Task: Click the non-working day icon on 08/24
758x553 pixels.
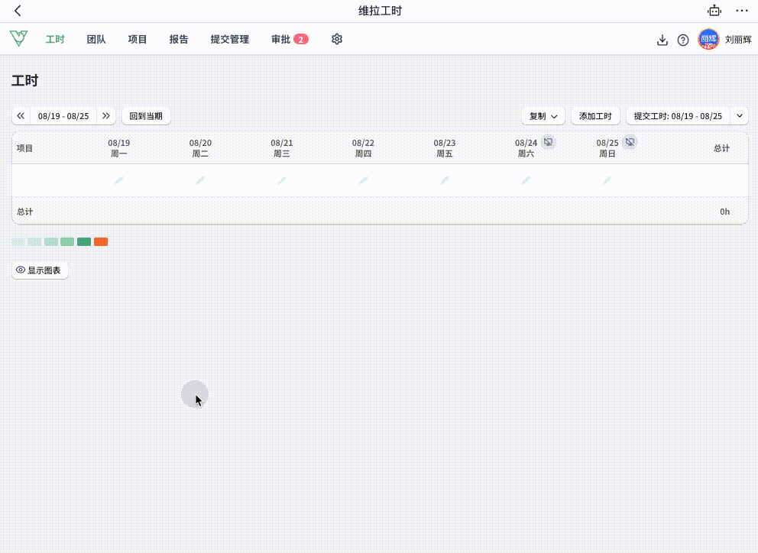Action: (x=548, y=142)
